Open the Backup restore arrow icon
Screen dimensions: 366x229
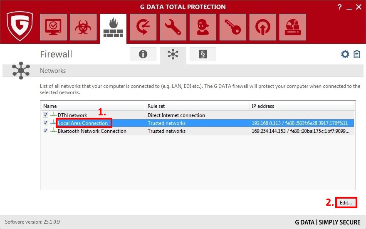click(x=143, y=27)
